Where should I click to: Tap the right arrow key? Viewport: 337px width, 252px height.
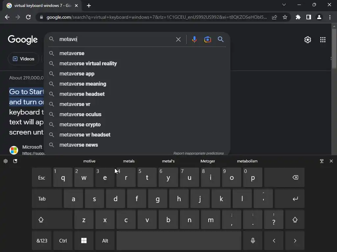tap(295, 241)
